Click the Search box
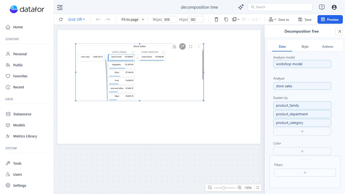 pos(280,7)
